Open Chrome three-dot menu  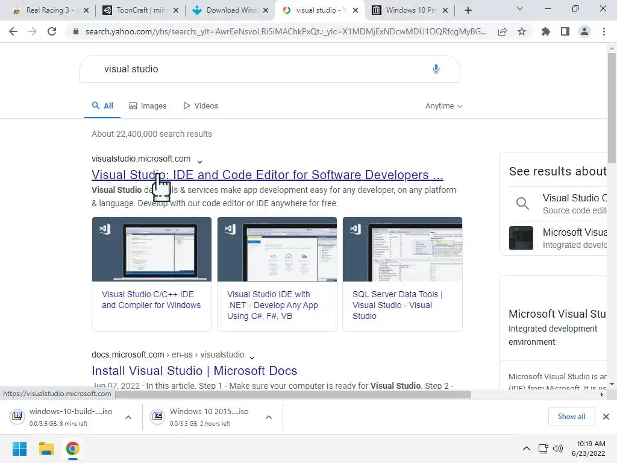pos(604,31)
